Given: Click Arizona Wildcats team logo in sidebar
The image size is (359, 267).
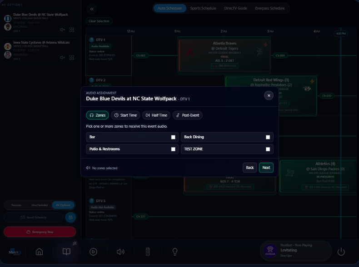Looking at the screenshot, I should (8, 55).
